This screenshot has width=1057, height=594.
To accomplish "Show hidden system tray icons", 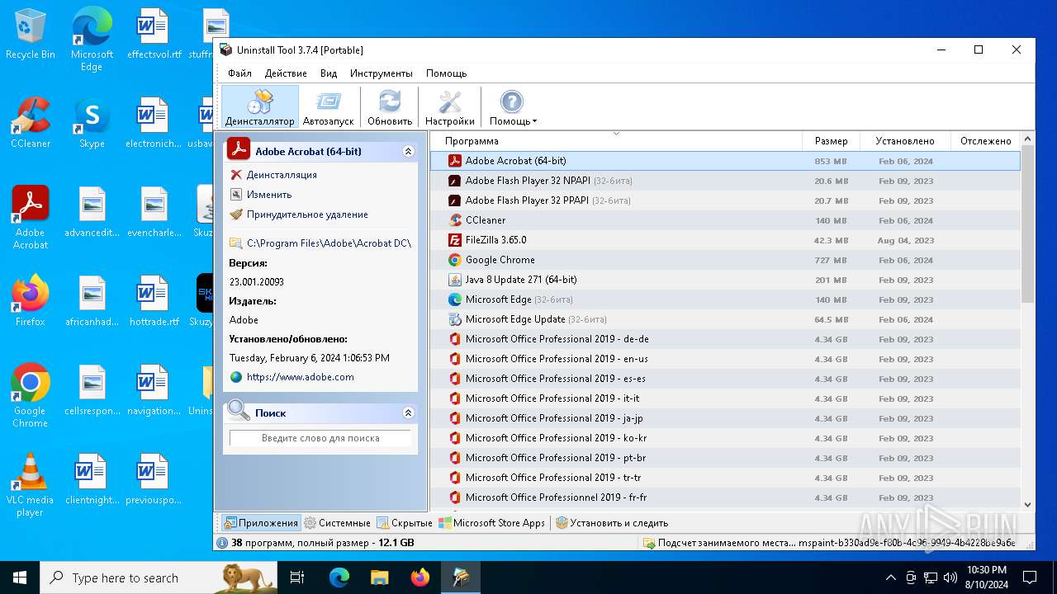I will (890, 577).
